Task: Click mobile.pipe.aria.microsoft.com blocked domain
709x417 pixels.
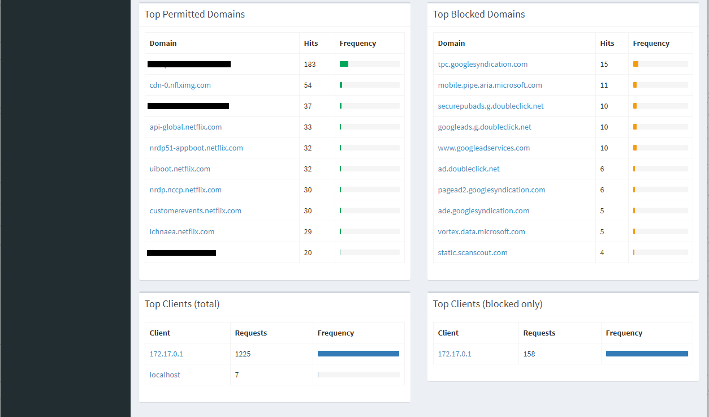Action: (x=490, y=85)
